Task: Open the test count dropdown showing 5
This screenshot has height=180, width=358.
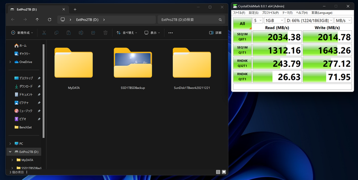Action: (x=257, y=21)
